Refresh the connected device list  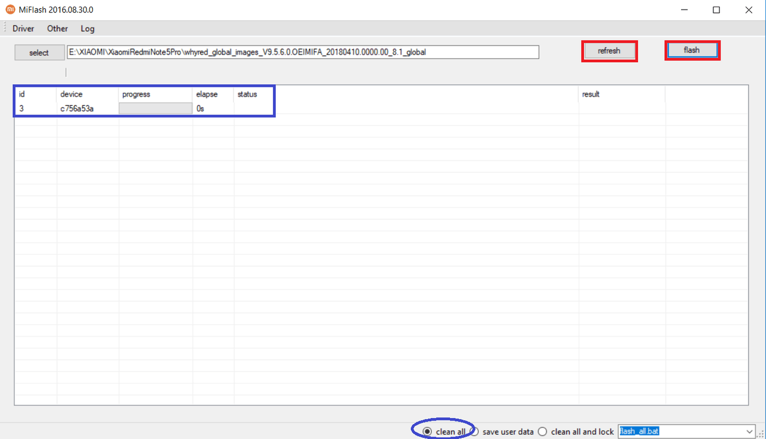[x=609, y=51]
